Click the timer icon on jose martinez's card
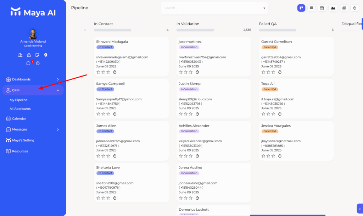The image size is (363, 216). [x=197, y=72]
